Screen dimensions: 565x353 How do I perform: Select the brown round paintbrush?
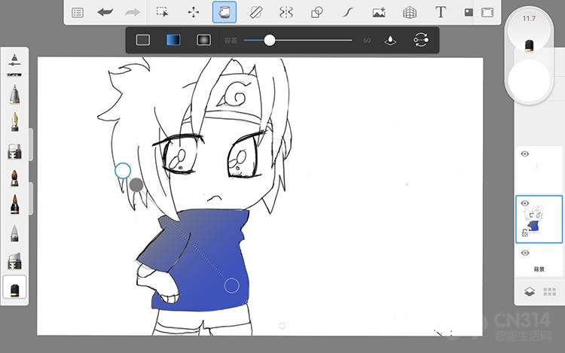14,178
